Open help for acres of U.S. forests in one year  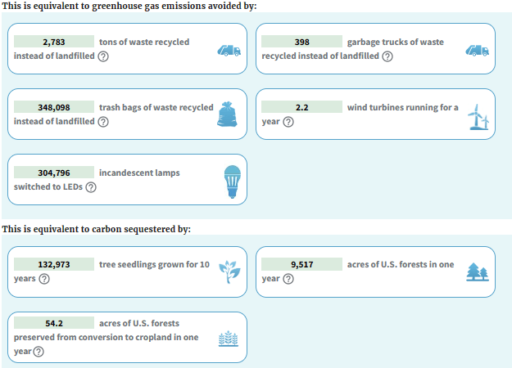[288, 279]
